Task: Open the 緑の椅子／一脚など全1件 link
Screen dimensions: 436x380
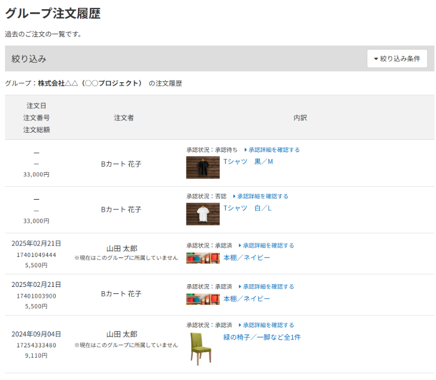Action: point(262,338)
